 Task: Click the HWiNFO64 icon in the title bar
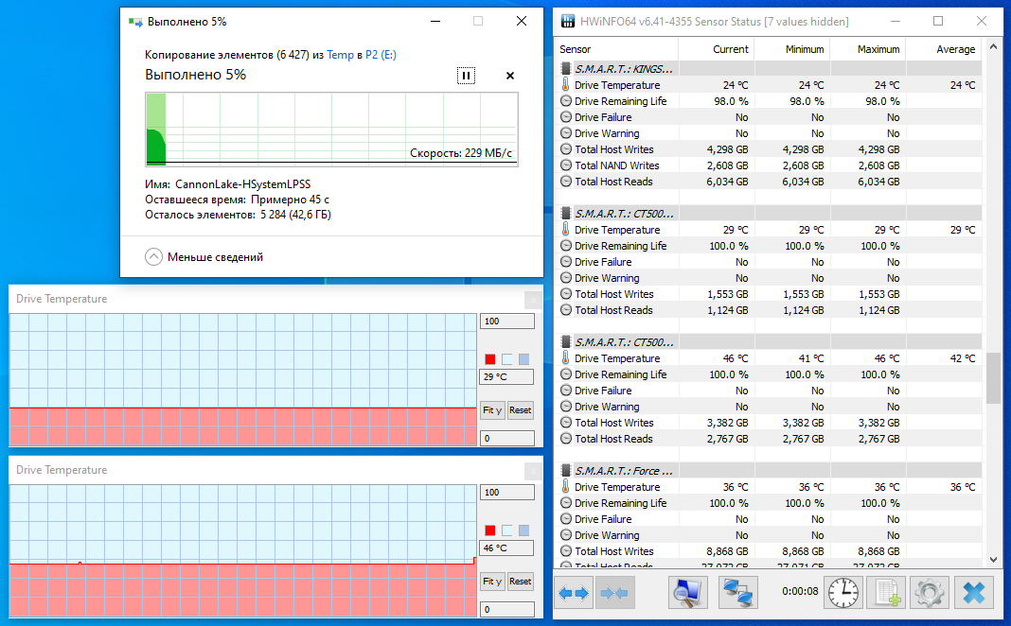pos(566,20)
